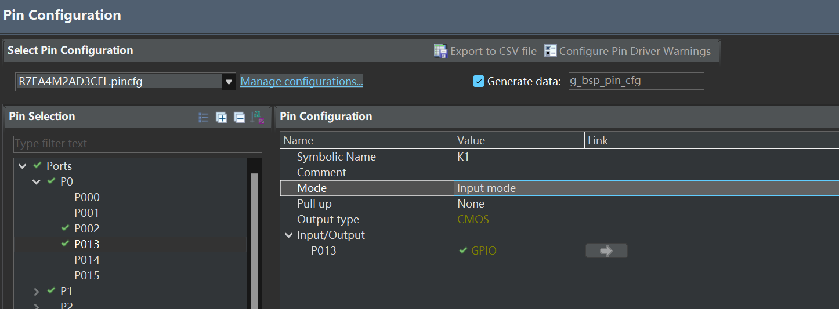Click the list view icon in Pin Selection
839x309 pixels.
(x=204, y=118)
